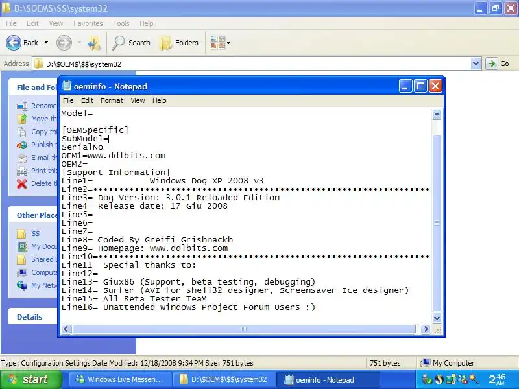This screenshot has width=519, height=389.
Task: Click the Go button next to address
Action: [x=498, y=64]
